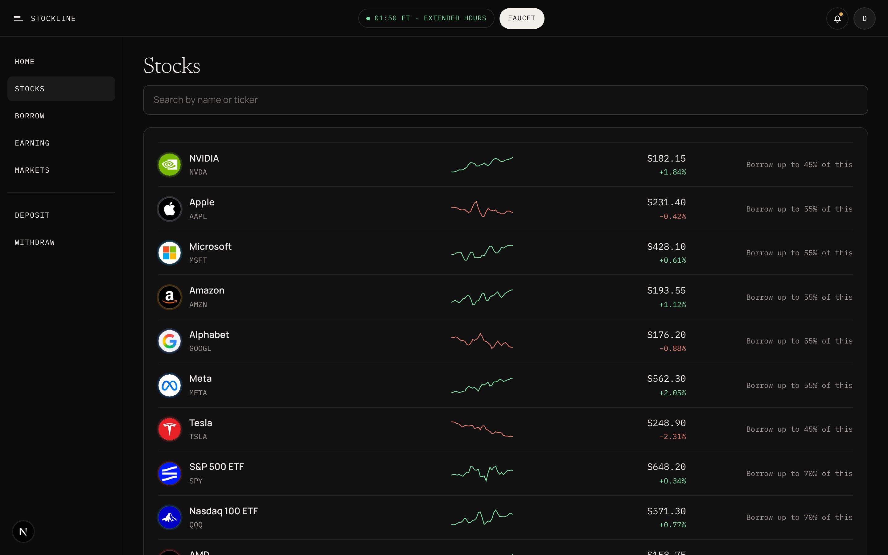Click the Amazon sparkline chart
Screen dimensions: 888x555
[x=482, y=297]
